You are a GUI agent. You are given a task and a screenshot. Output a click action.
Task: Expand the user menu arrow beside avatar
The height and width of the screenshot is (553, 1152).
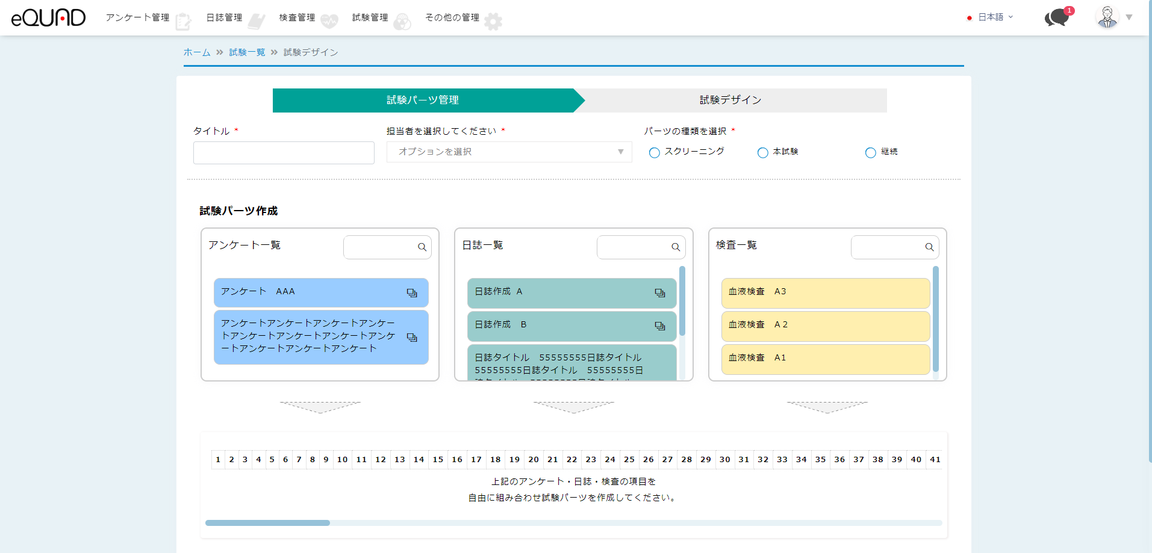pos(1129,17)
